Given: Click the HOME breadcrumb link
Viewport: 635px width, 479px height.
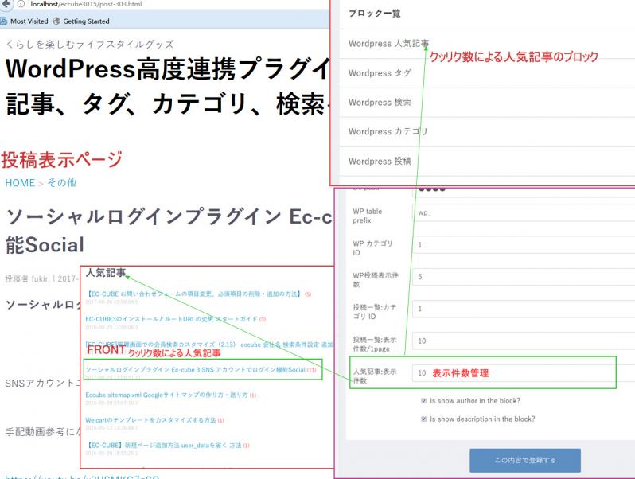Looking at the screenshot, I should point(20,183).
